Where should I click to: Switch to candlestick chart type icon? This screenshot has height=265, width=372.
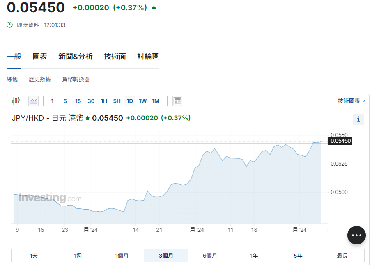click(x=16, y=101)
